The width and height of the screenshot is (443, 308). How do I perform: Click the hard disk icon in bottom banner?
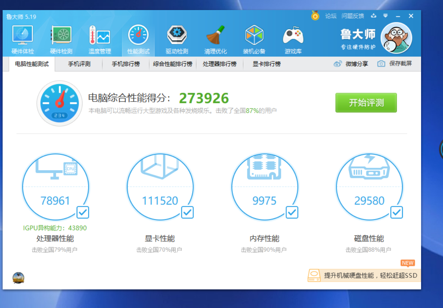tap(314, 275)
